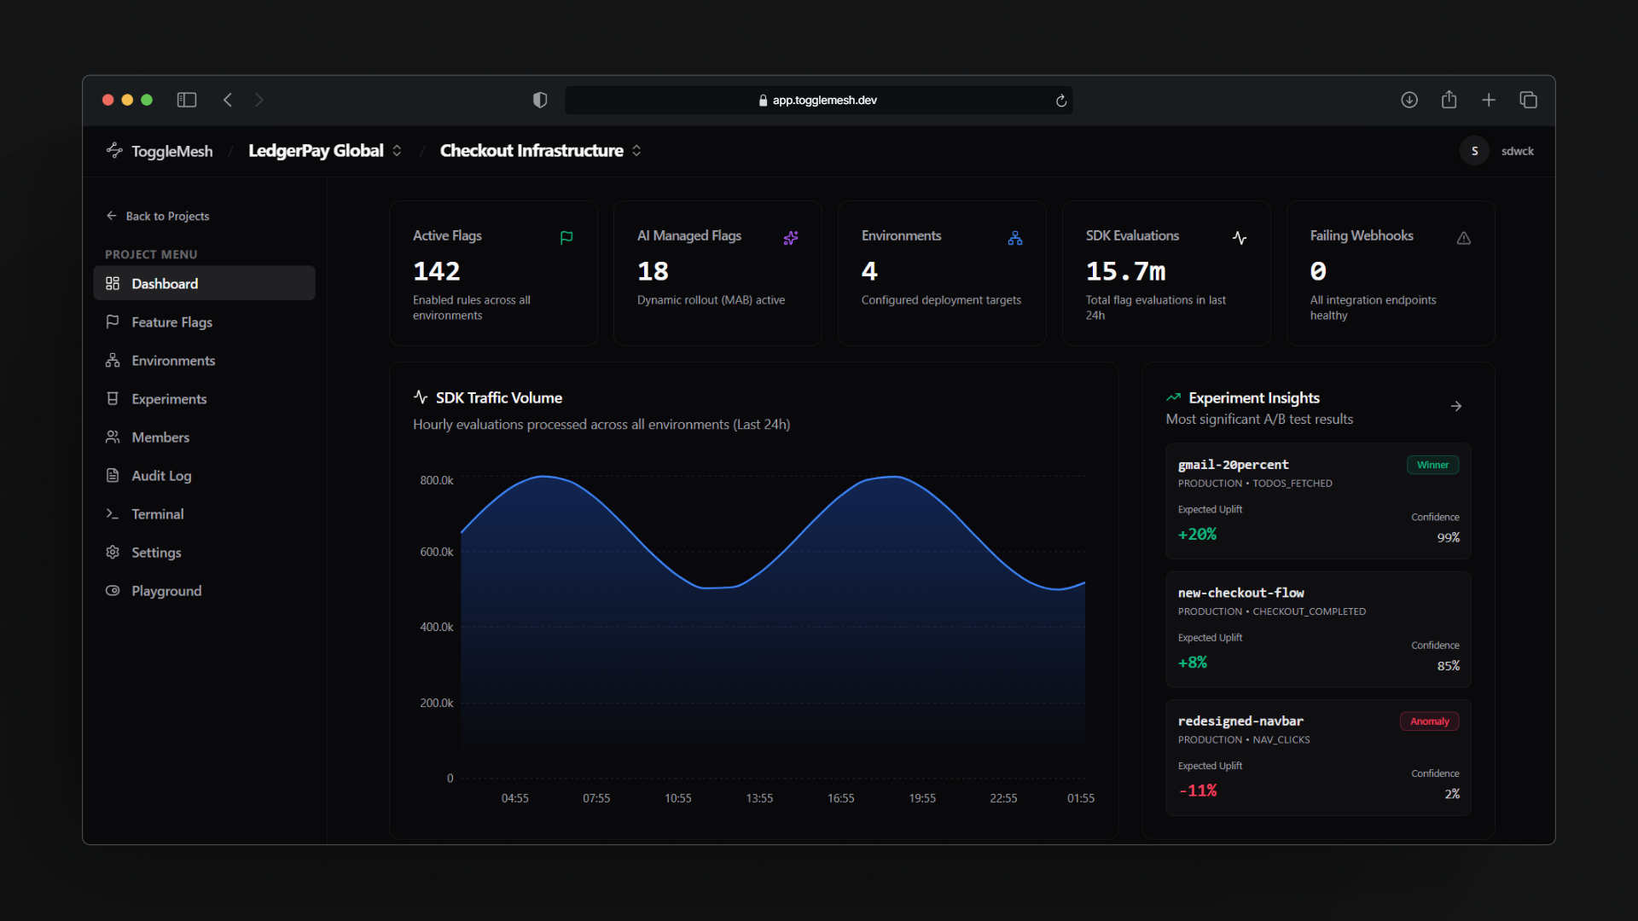Click the browser share icon
The image size is (1638, 921).
click(x=1449, y=100)
